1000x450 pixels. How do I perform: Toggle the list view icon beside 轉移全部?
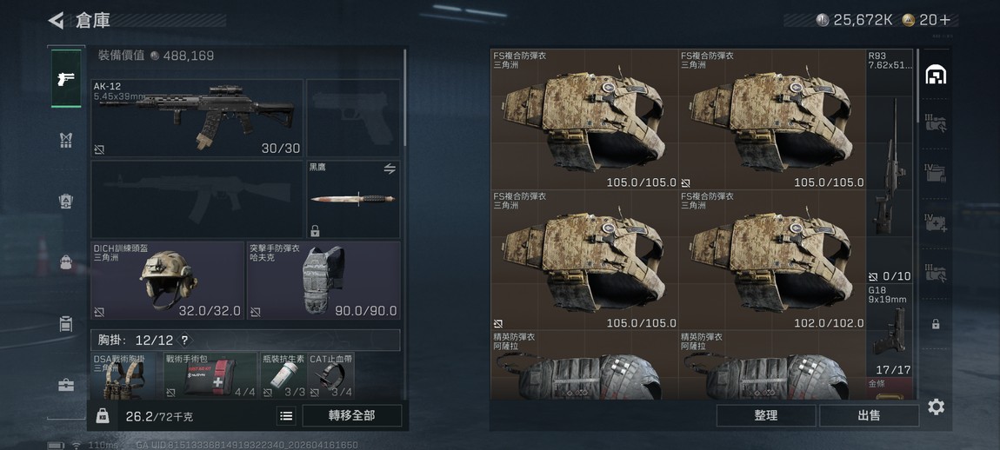coord(286,416)
